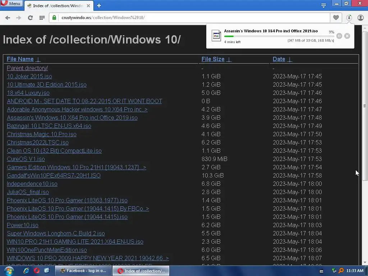Open the tab menu stacked lines icon
Image resolution: width=368 pixels, height=276 pixels.
323,6
